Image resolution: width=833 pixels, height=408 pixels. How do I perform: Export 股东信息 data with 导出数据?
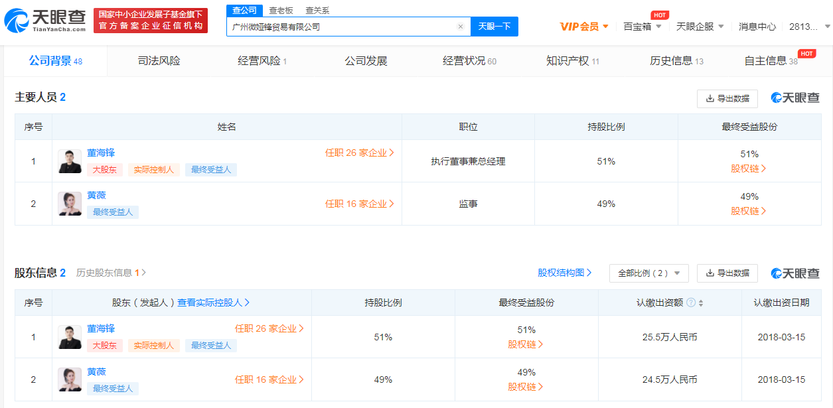click(727, 273)
